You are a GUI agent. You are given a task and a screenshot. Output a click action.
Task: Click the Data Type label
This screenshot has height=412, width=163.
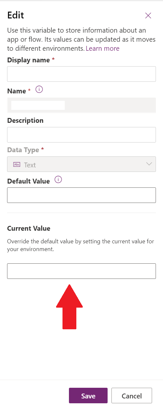pos(23,150)
